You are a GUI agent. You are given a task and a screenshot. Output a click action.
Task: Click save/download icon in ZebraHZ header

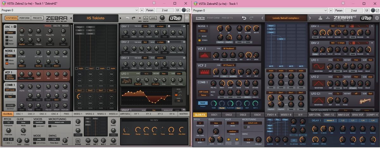coord(320,18)
